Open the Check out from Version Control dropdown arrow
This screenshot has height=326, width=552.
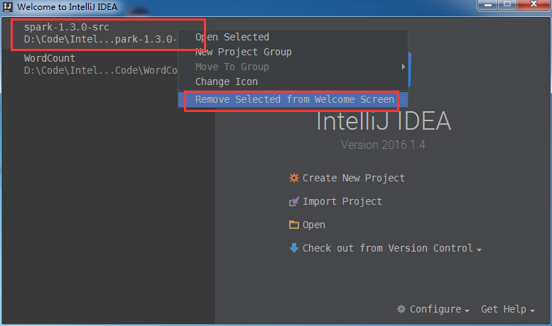[479, 249]
